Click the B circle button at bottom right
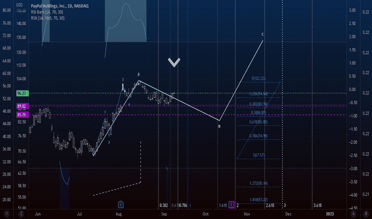This screenshot has width=372, height=219. click(366, 214)
